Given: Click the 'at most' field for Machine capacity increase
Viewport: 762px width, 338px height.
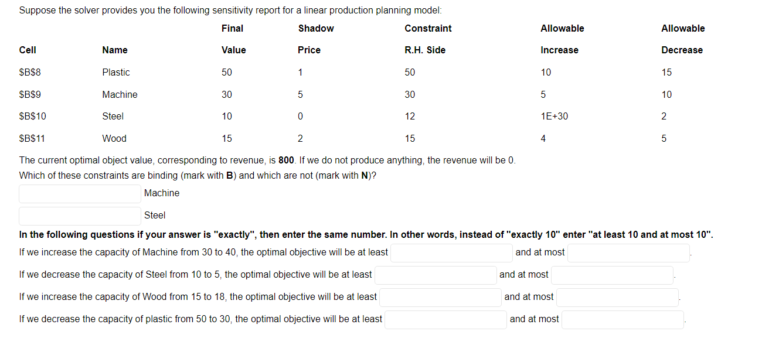Looking at the screenshot, I should pos(628,252).
